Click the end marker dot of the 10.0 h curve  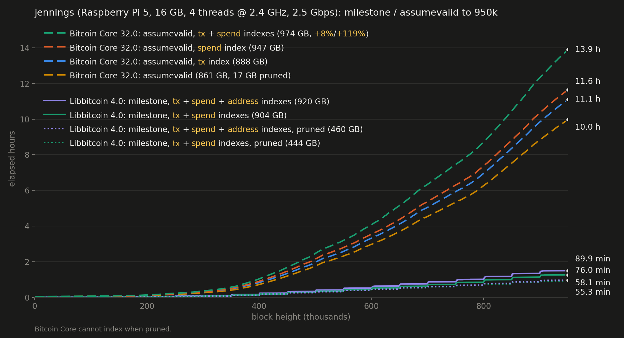[x=567, y=120]
